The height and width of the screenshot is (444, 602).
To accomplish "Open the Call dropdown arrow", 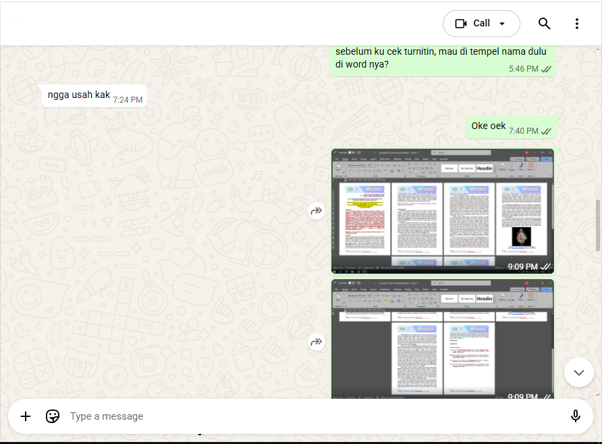I will pyautogui.click(x=502, y=24).
